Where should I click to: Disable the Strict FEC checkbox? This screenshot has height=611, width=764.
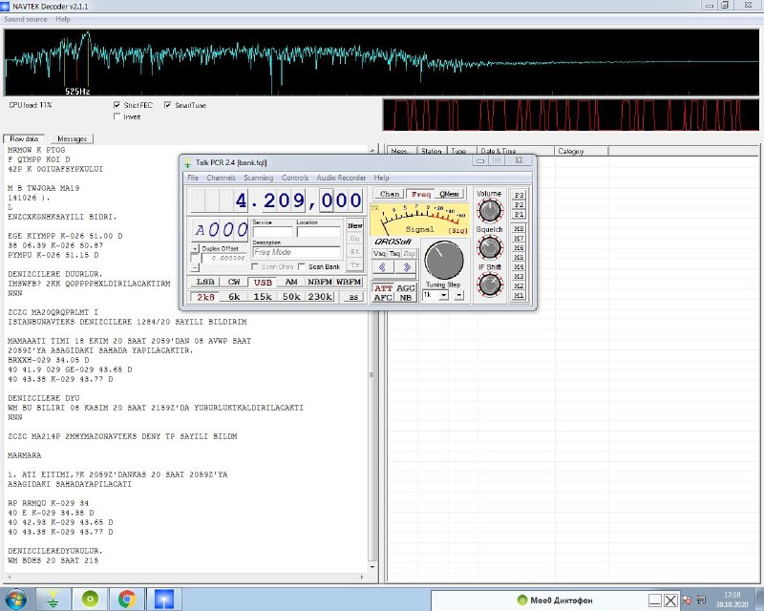[117, 105]
